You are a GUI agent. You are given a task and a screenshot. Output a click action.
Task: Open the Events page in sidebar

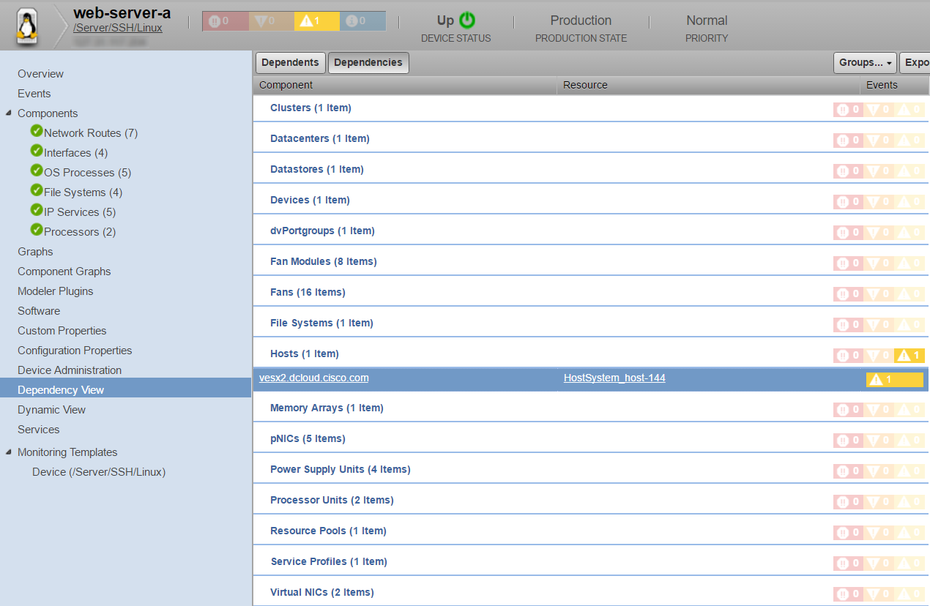pos(34,94)
